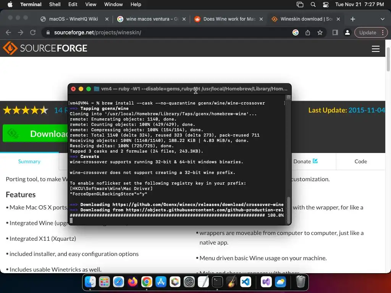Select the Summary tab
This screenshot has height=293, width=391.
click(29, 161)
